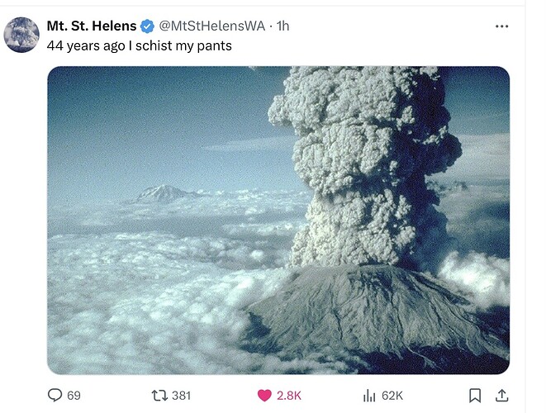Click the @MtStHelensWA handle

211,26
